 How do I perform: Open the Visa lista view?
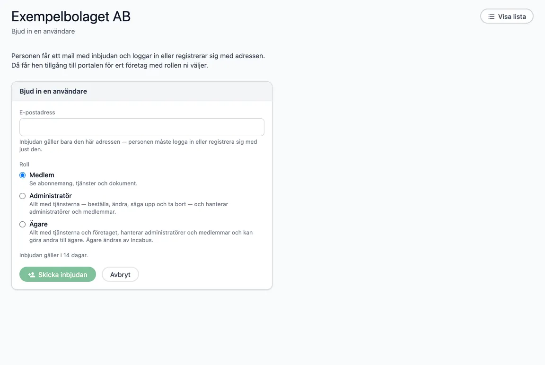click(507, 17)
